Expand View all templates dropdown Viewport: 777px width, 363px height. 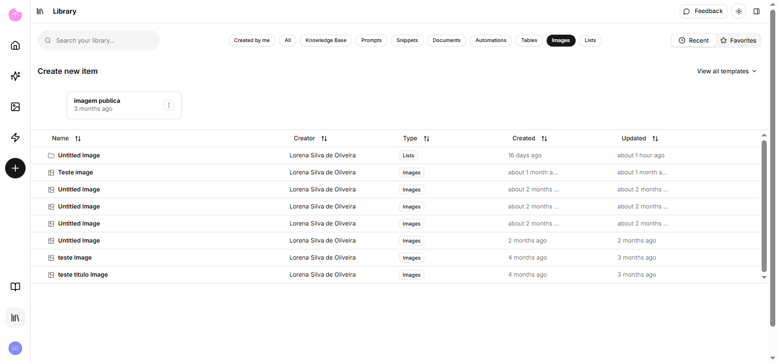pyautogui.click(x=726, y=71)
